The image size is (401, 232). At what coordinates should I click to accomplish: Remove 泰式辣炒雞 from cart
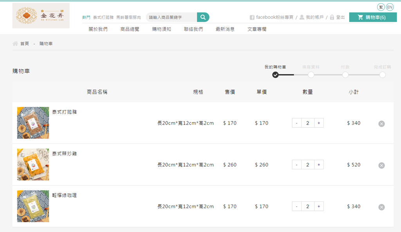click(x=381, y=165)
